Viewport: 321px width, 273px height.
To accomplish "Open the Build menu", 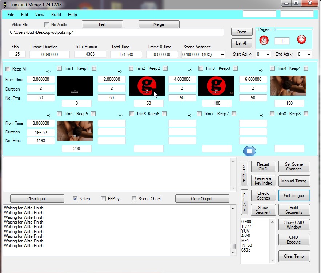I will click(56, 15).
